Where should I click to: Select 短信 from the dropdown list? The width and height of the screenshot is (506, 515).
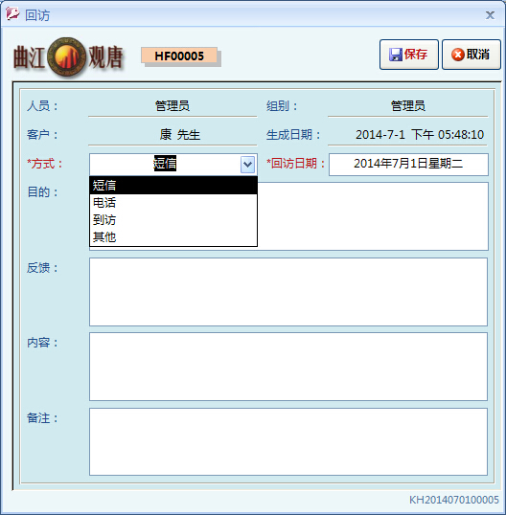pos(173,186)
